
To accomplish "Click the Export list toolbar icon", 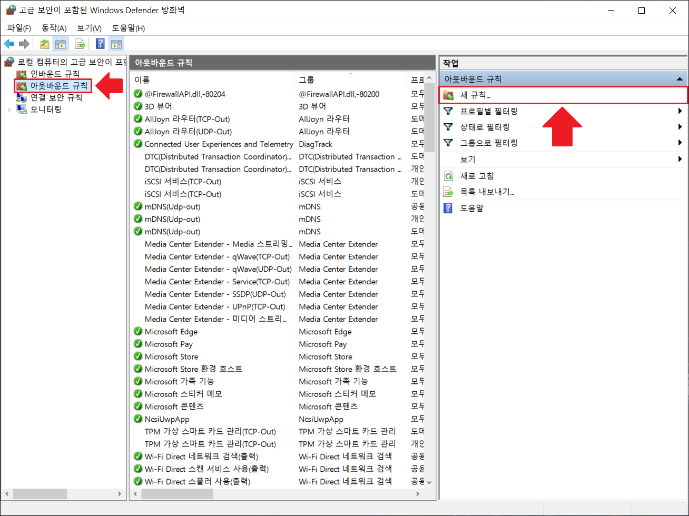I will (80, 44).
